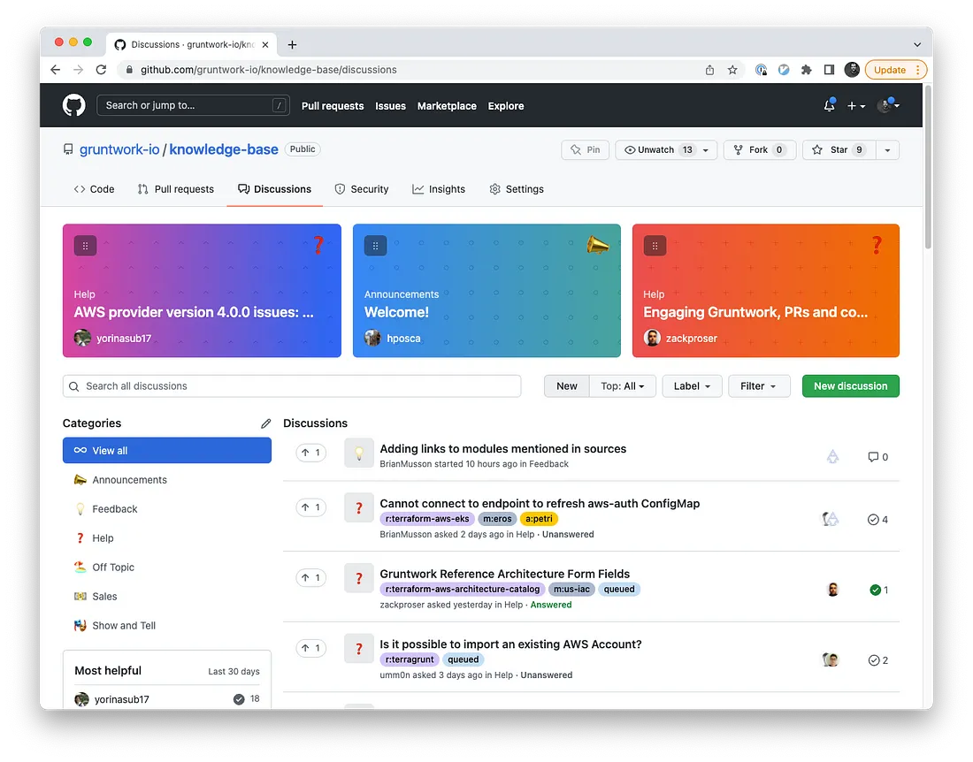Click the GitHub octocat logo

coord(73,105)
